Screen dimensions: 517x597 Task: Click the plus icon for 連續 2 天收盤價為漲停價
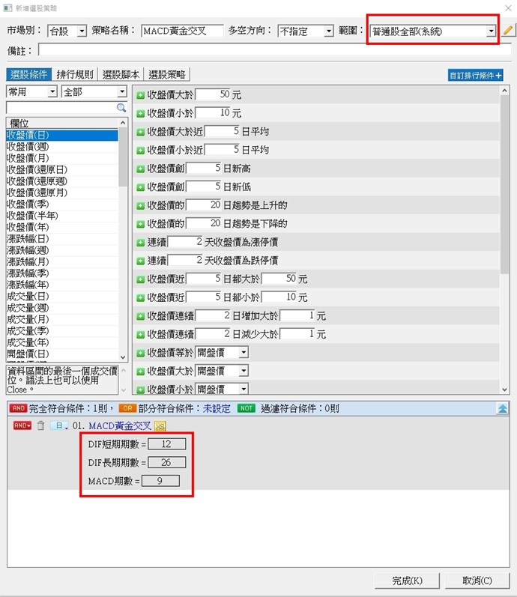140,242
